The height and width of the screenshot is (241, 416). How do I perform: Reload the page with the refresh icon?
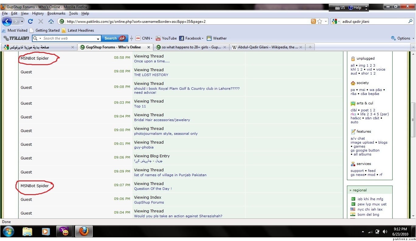click(30, 21)
